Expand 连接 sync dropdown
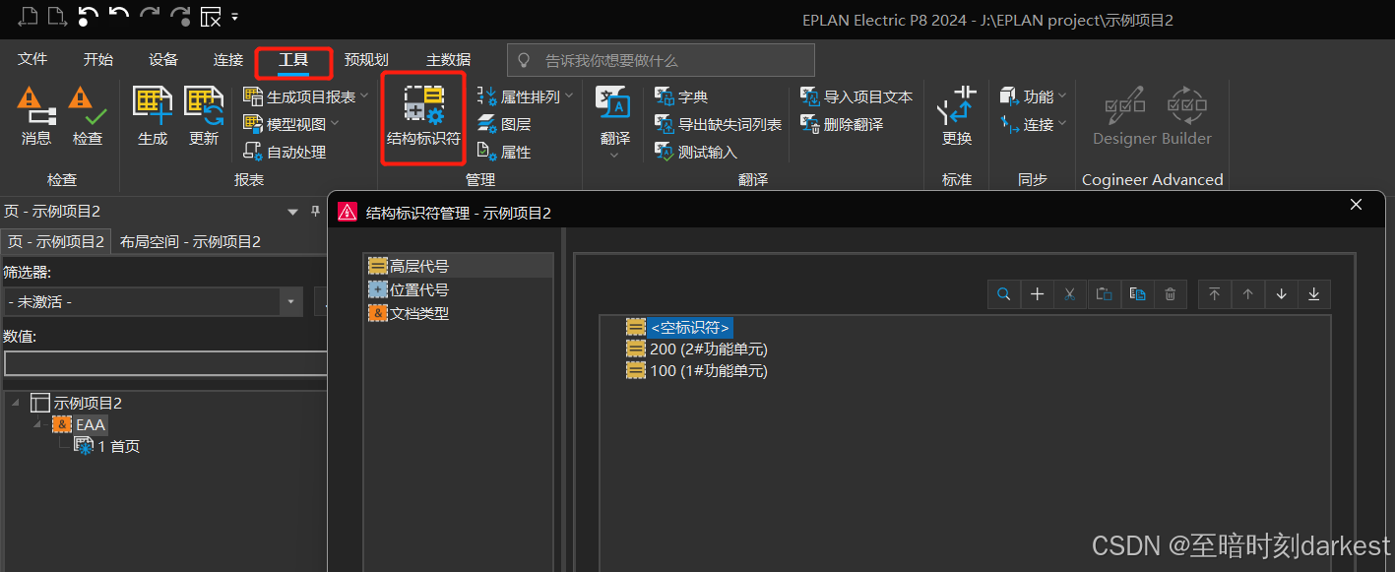 [1063, 124]
